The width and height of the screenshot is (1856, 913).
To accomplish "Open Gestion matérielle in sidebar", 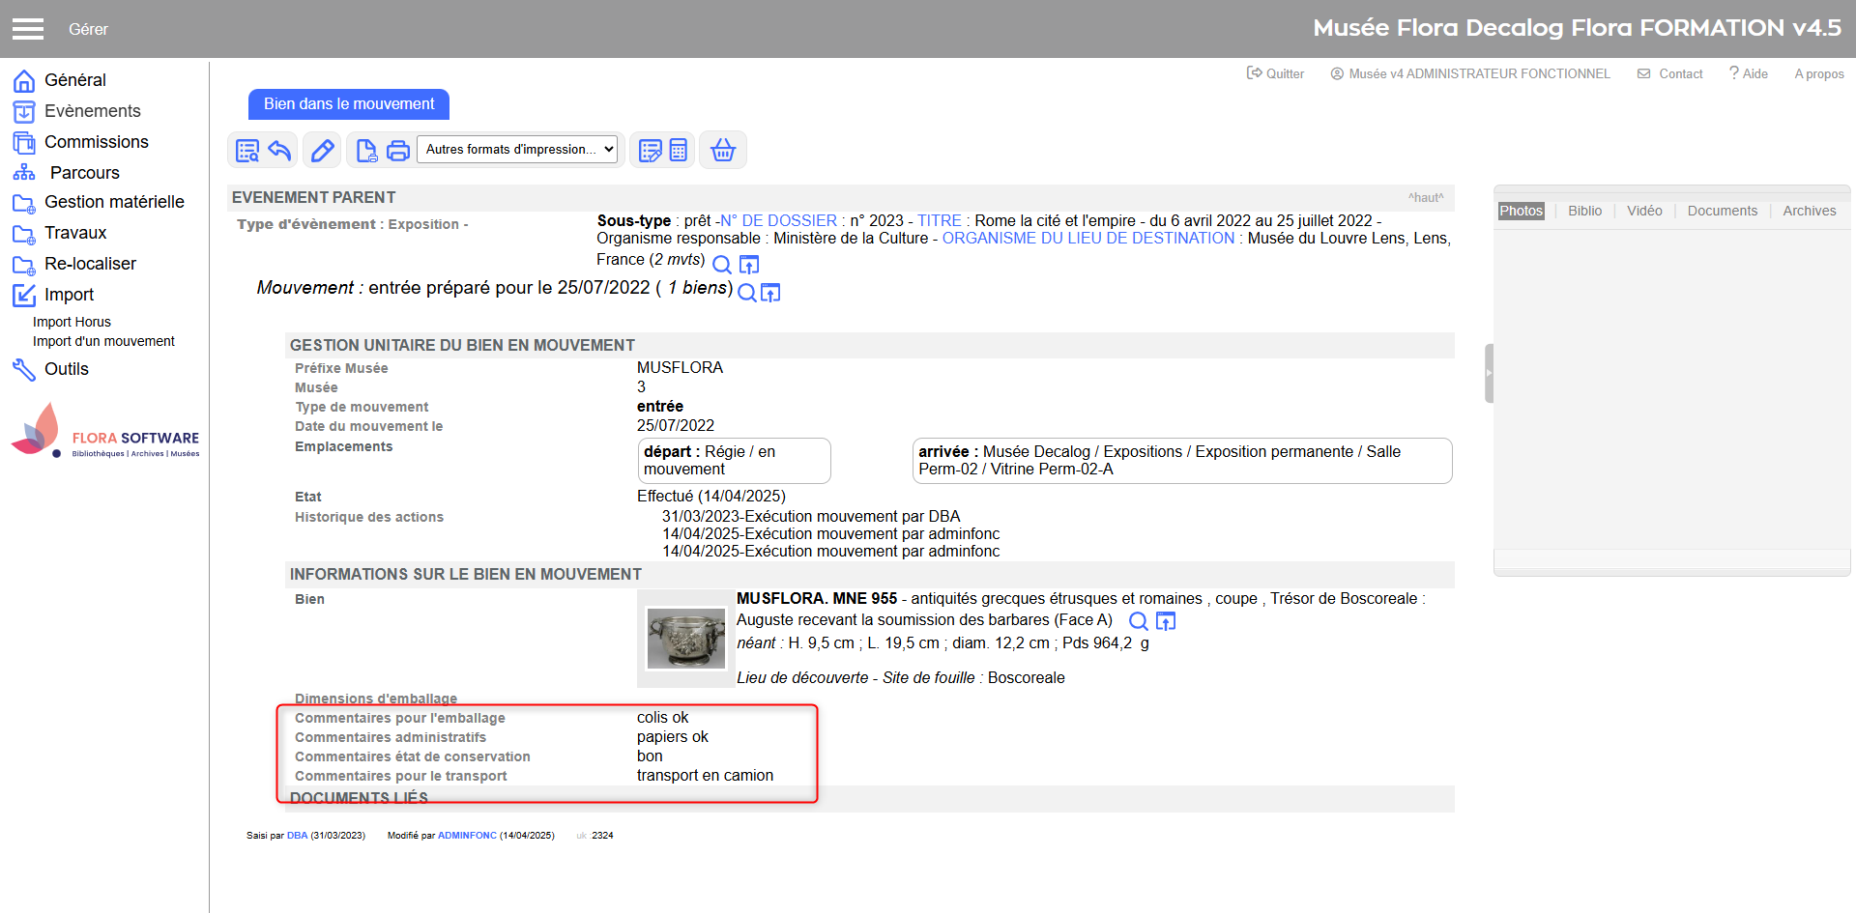I will click(x=114, y=202).
